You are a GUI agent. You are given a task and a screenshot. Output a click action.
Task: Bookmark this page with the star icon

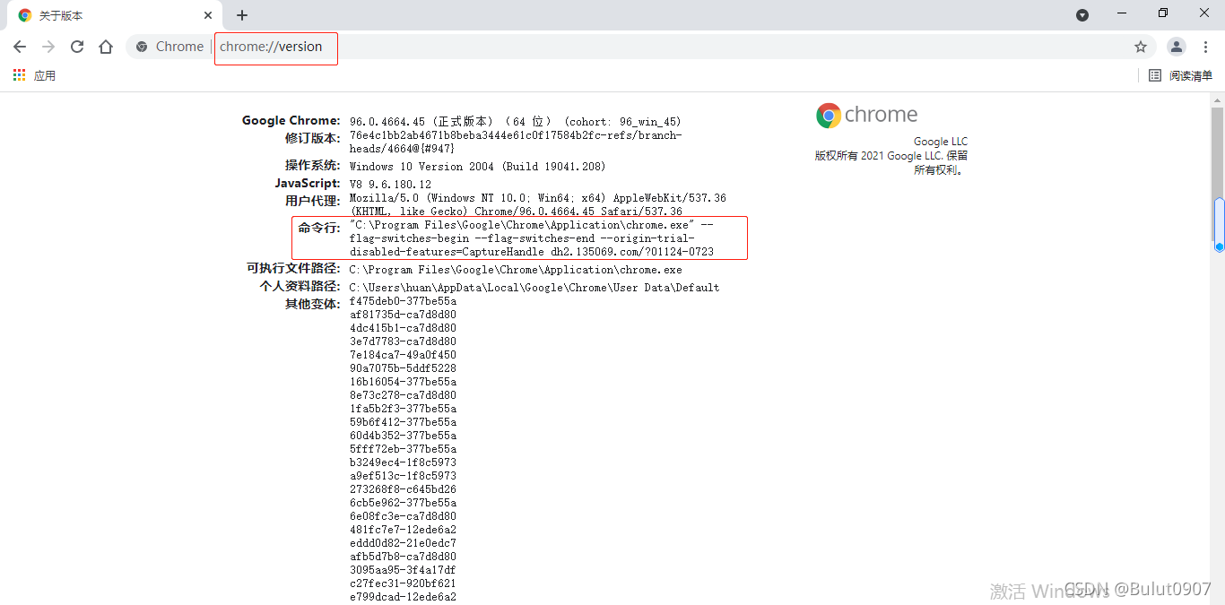1140,46
